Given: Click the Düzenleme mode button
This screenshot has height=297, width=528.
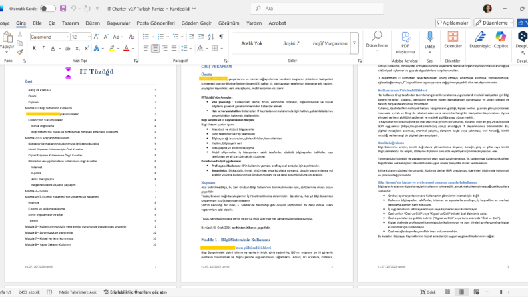Looking at the screenshot, I should pos(493,23).
